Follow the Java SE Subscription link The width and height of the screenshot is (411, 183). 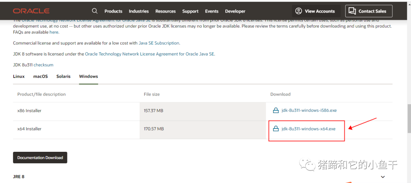(159, 43)
